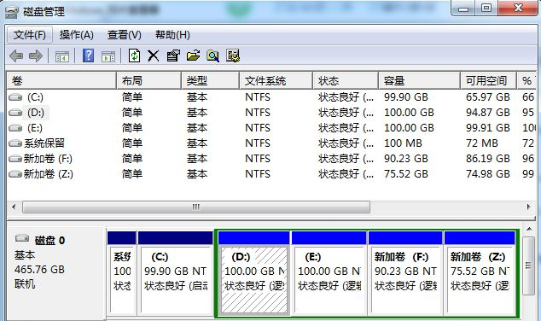541x321 pixels.
Task: Open the 查看(V) menu
Action: point(125,35)
